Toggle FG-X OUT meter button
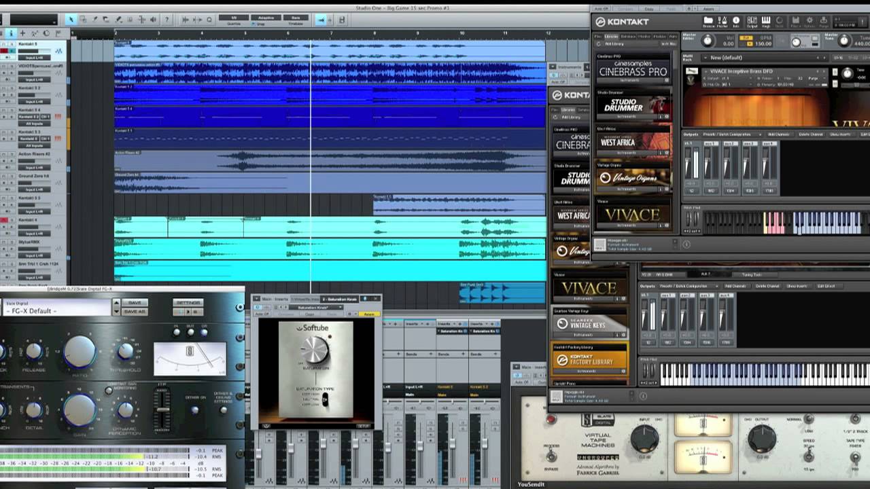 (191, 332)
